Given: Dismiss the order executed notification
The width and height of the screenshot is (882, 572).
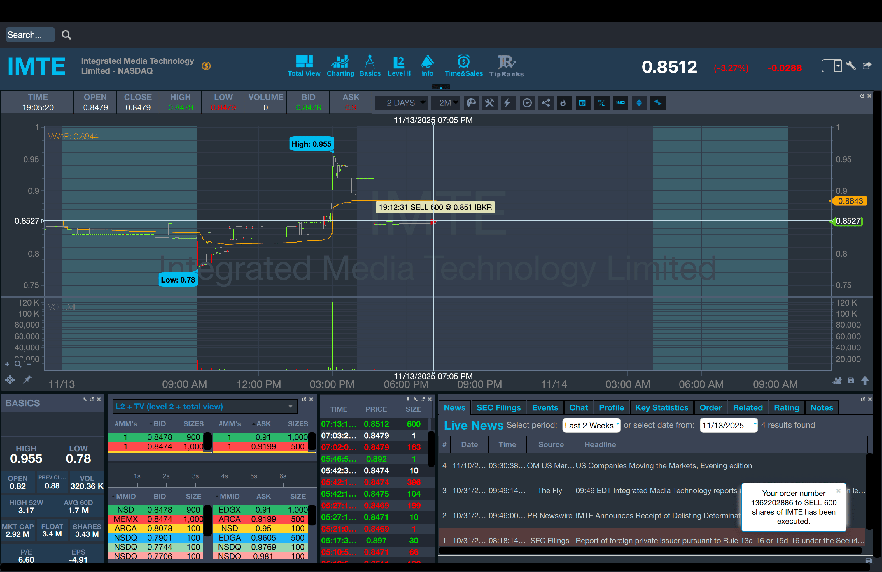Looking at the screenshot, I should pos(838,491).
